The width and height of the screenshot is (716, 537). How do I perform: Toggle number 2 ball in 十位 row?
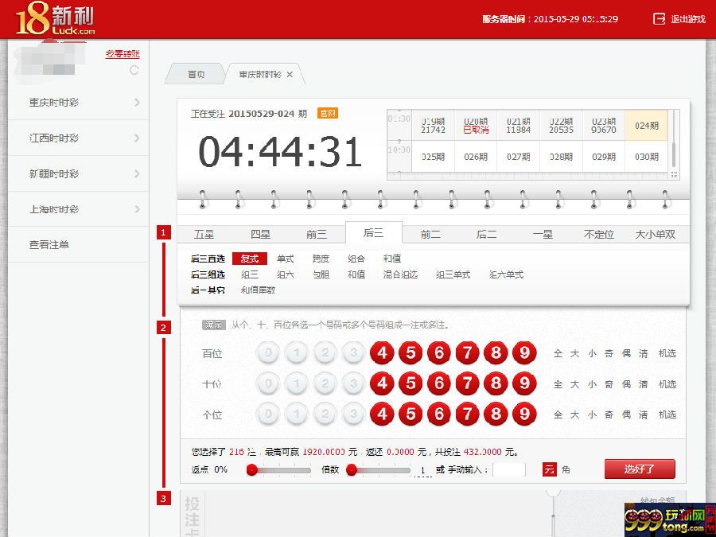(325, 383)
